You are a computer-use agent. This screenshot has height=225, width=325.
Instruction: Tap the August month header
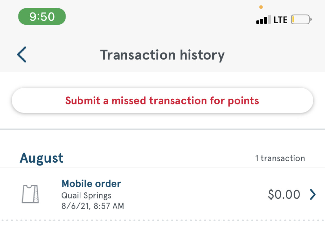pos(41,158)
